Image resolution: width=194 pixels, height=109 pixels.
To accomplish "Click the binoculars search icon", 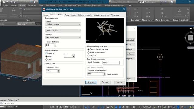I will coord(139,2).
